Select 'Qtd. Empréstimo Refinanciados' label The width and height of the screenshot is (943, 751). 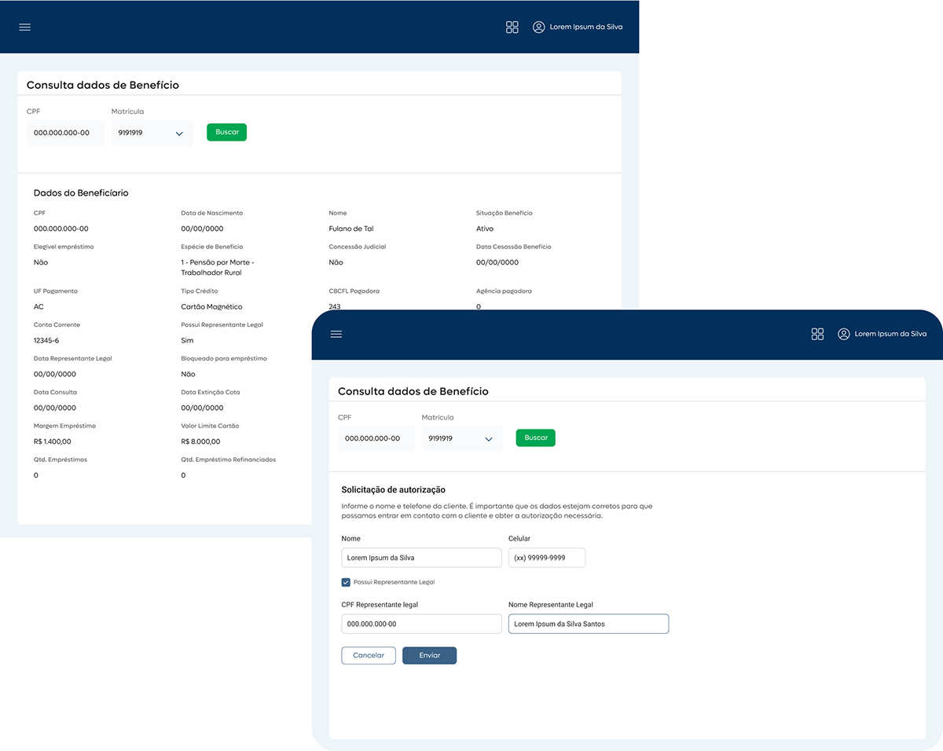point(229,460)
